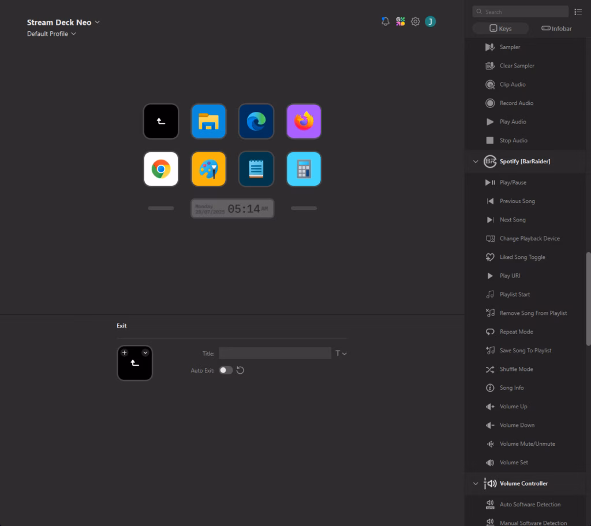Viewport: 591px width, 526px height.
Task: Click the Google Chrome key
Action: point(161,169)
